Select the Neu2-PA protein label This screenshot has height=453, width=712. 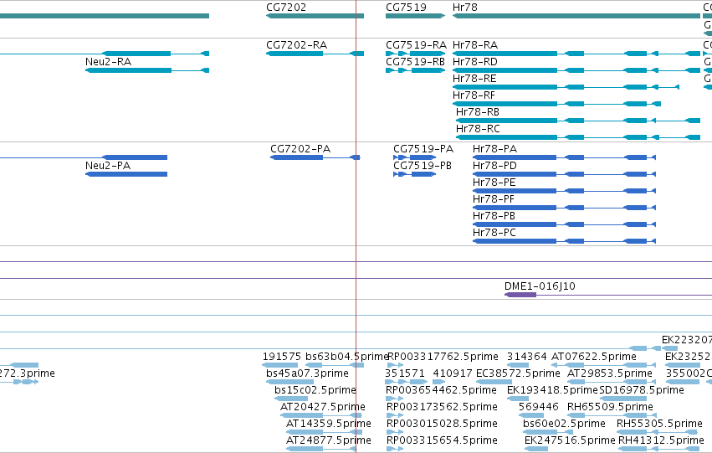click(x=108, y=166)
